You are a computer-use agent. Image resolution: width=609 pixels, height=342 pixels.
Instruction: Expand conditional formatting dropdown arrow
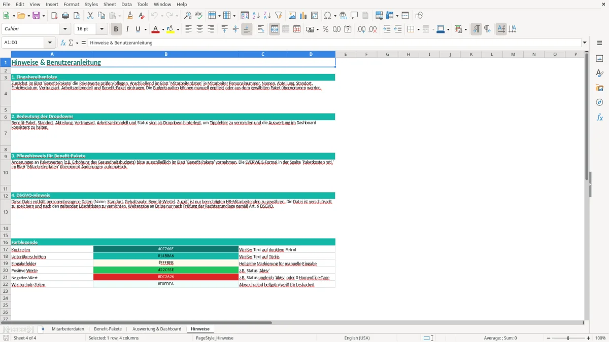465,29
